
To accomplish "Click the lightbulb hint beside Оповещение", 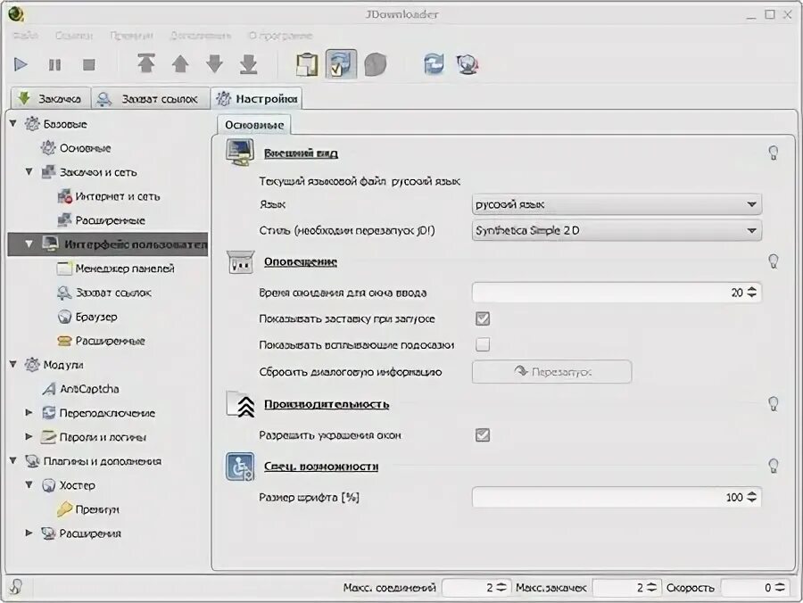I will (774, 261).
